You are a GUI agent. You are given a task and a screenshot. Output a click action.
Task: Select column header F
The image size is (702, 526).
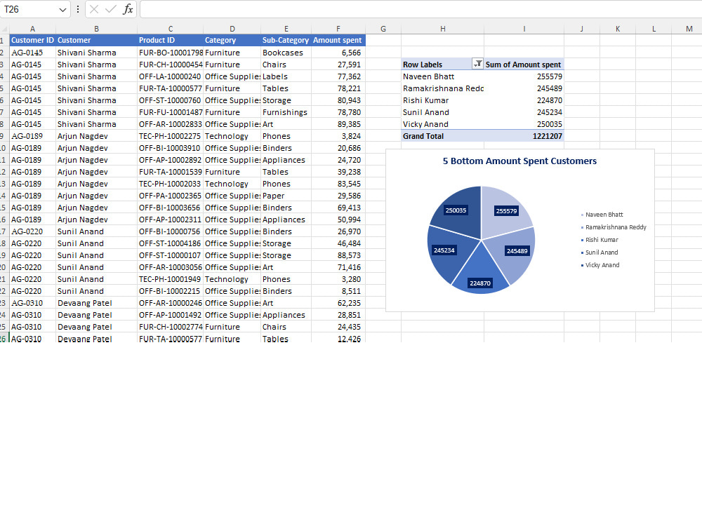(x=338, y=28)
